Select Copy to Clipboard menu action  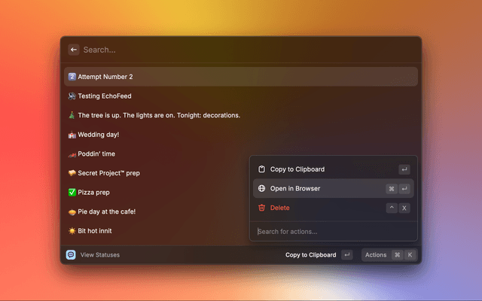tap(297, 169)
